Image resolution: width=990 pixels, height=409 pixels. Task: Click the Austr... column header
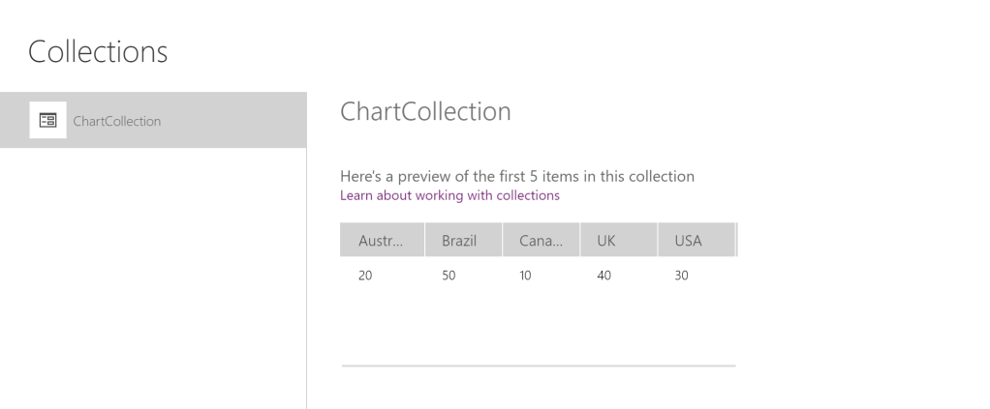(x=382, y=240)
